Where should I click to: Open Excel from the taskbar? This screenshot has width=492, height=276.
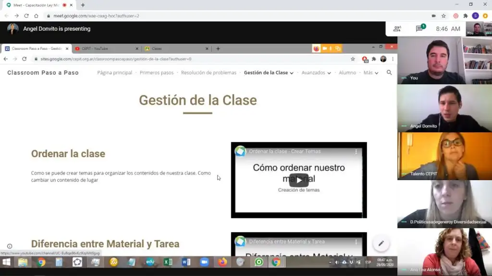[168, 262]
